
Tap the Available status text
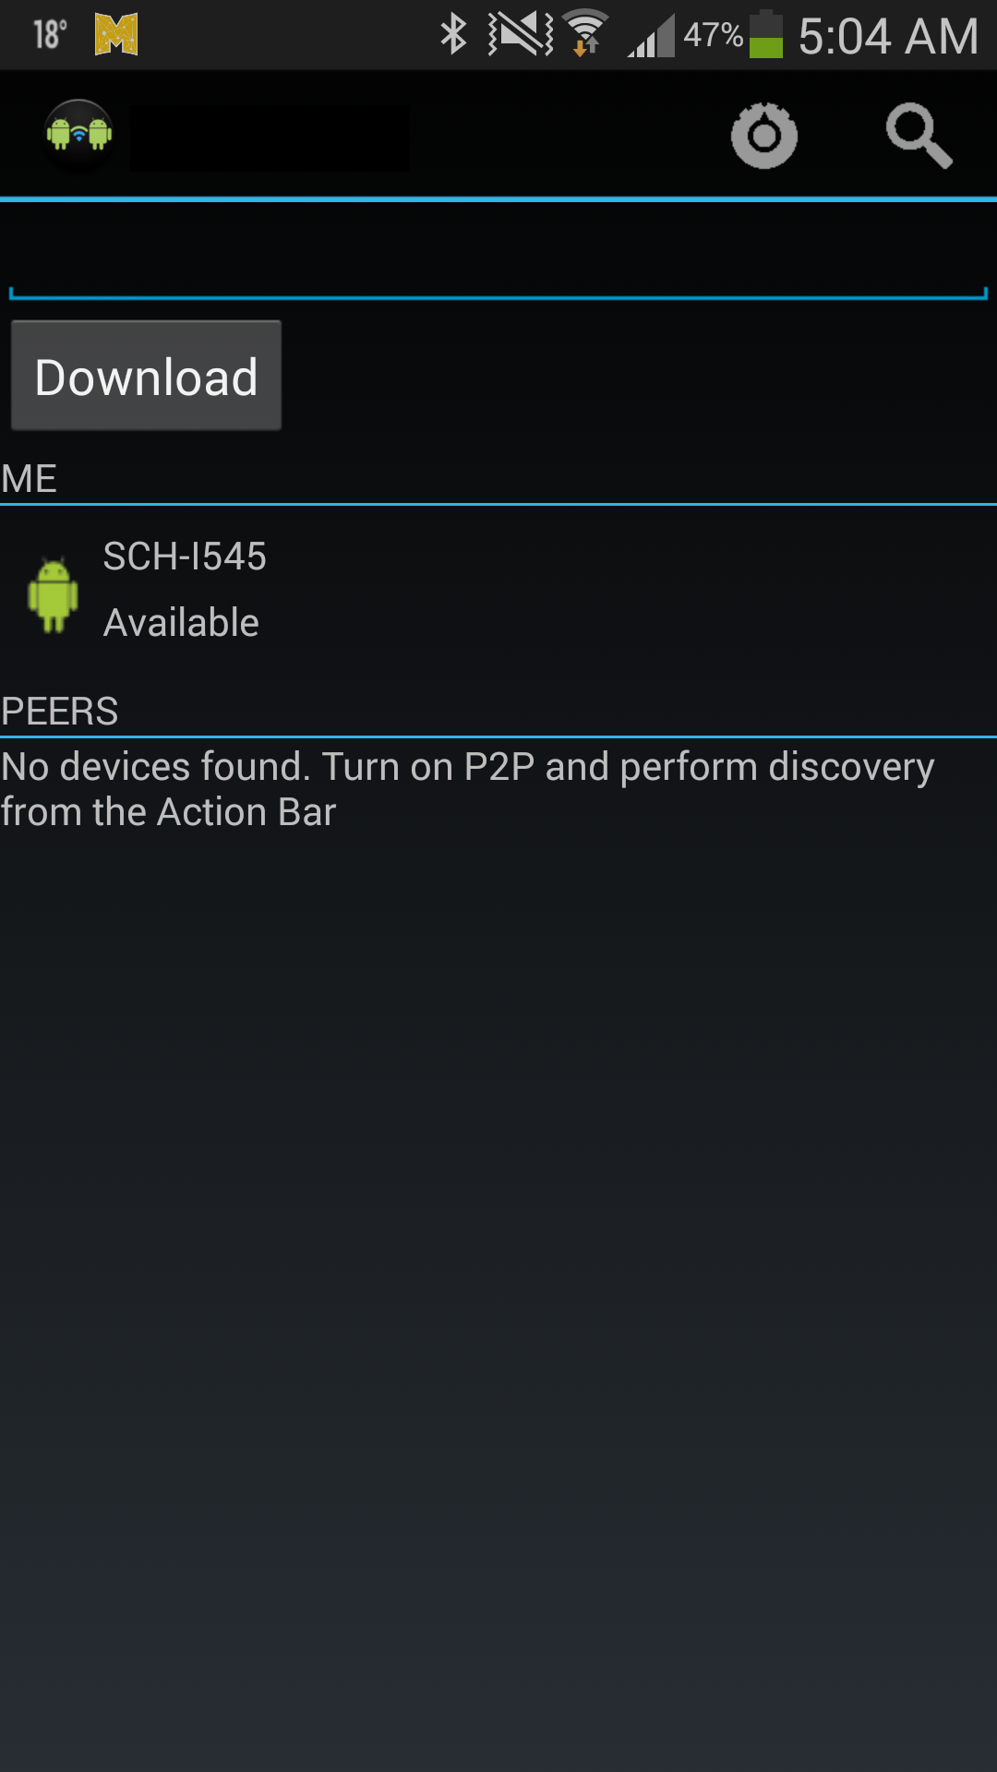point(181,623)
